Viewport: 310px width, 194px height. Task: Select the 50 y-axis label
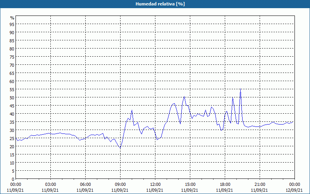coord(12,98)
